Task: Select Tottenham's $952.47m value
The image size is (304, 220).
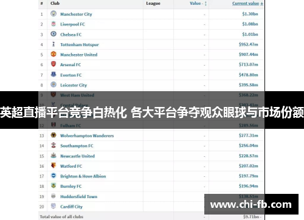Action: click(x=249, y=44)
